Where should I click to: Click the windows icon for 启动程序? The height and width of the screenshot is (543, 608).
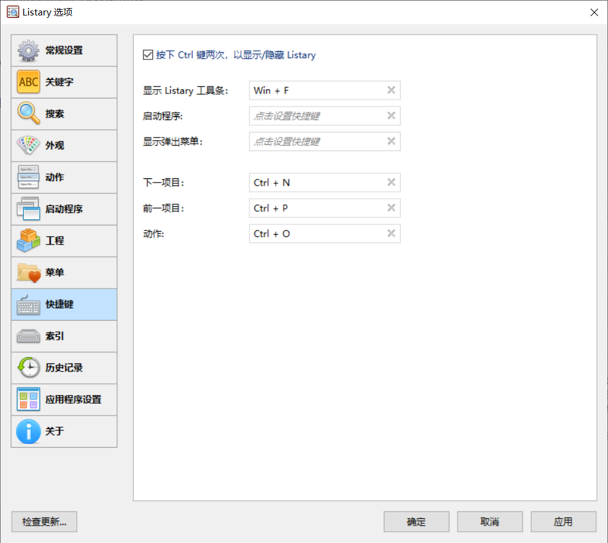(x=28, y=209)
